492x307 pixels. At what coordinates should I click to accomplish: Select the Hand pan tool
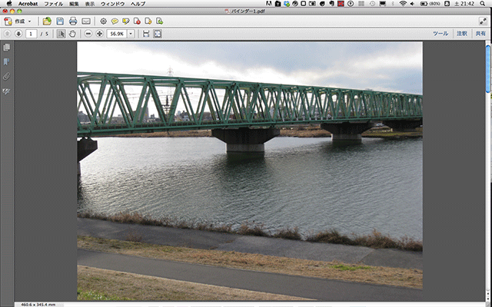click(73, 34)
